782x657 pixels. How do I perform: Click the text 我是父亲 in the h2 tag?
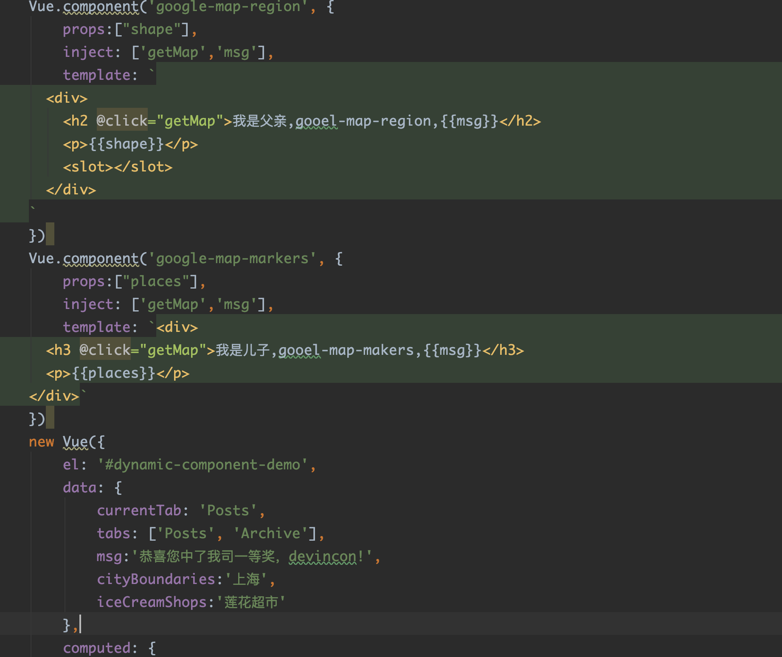tap(260, 121)
